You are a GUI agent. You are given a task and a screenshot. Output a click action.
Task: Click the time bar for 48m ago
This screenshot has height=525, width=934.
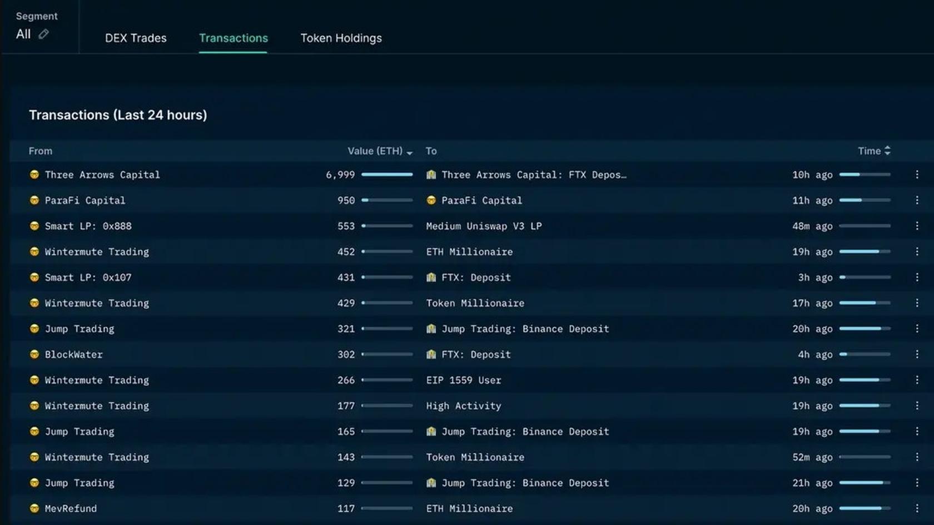click(865, 226)
